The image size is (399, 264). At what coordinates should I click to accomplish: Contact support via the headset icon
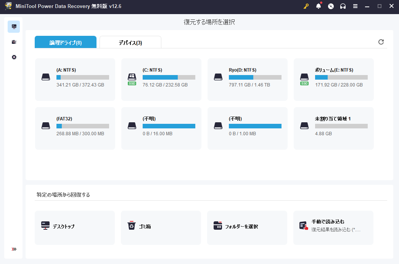pos(343,6)
